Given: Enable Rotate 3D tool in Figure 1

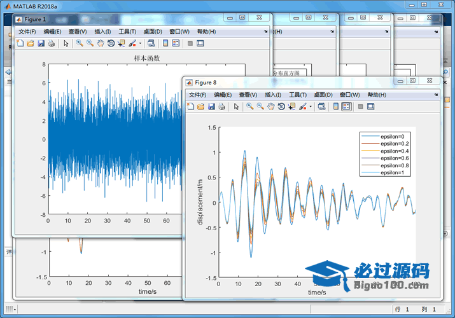Looking at the screenshot, I should click(111, 43).
